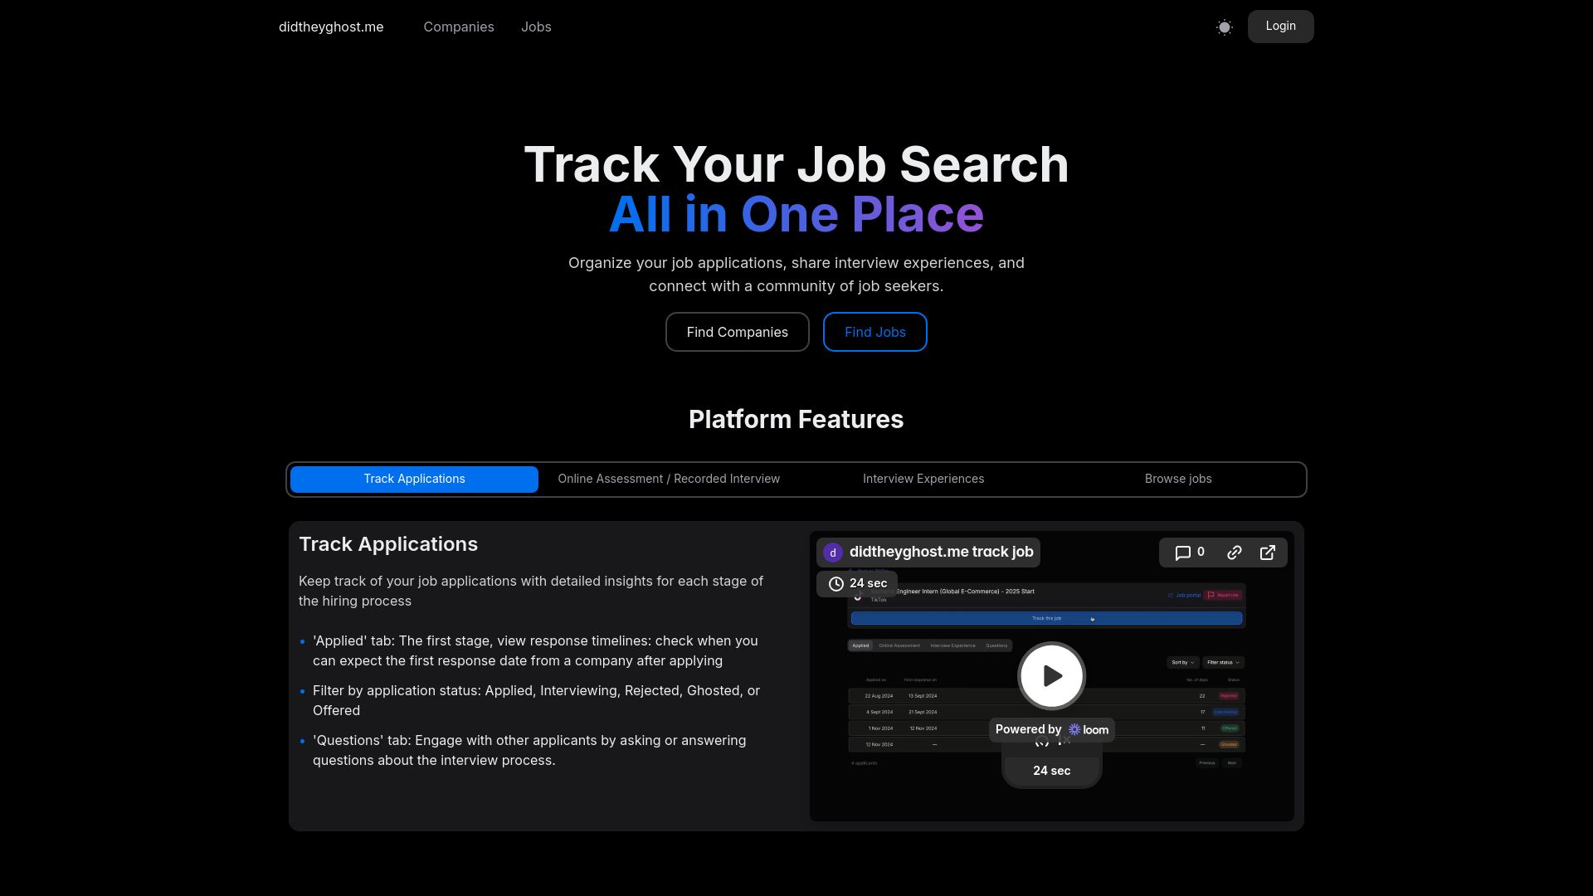Select the Track Applications tab

tap(414, 480)
